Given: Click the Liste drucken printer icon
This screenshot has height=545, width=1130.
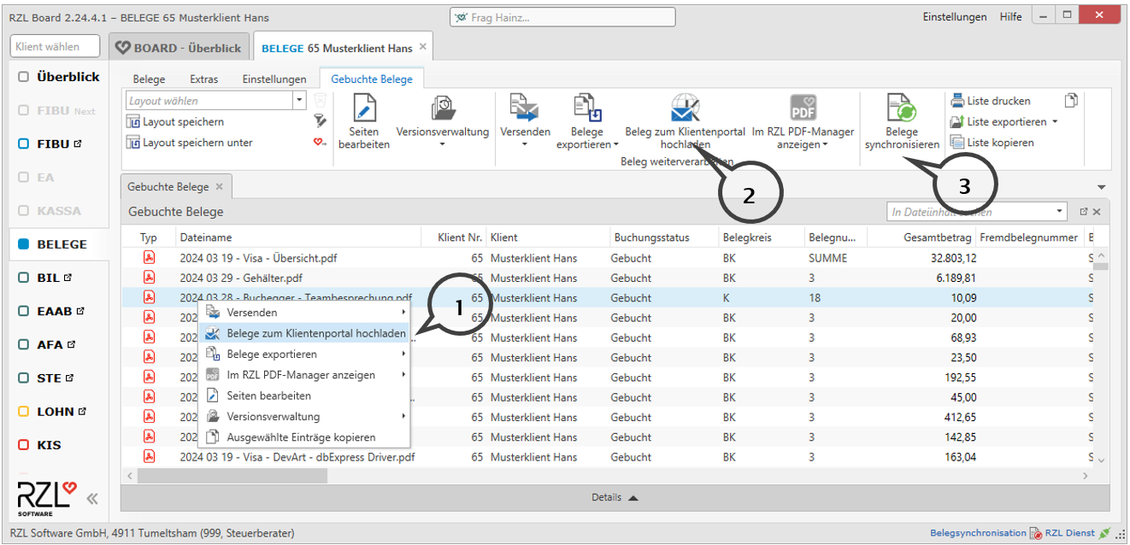Looking at the screenshot, I should point(957,101).
